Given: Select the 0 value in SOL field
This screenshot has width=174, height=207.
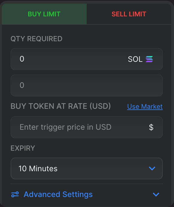Looking at the screenshot, I should (x=22, y=59).
